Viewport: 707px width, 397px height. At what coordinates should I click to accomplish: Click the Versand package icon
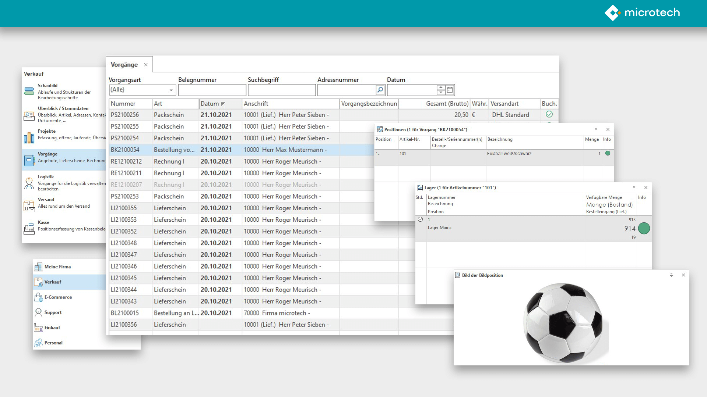[29, 206]
